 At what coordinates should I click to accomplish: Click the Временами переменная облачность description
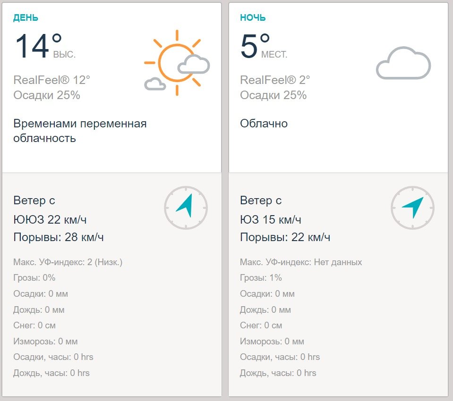click(79, 131)
